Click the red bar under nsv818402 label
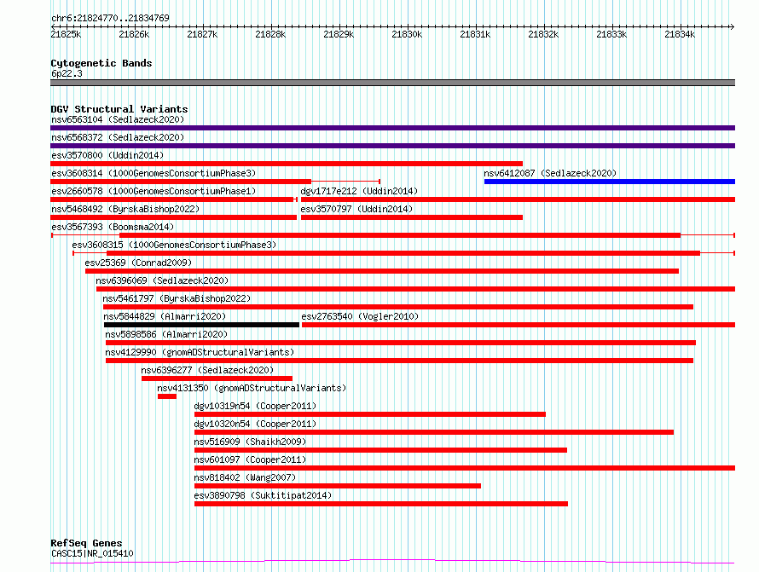The width and height of the screenshot is (759, 572). [x=338, y=486]
